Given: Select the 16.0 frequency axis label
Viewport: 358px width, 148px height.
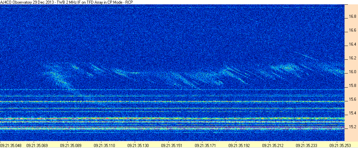Looking at the screenshot, I should pyautogui.click(x=353, y=72).
